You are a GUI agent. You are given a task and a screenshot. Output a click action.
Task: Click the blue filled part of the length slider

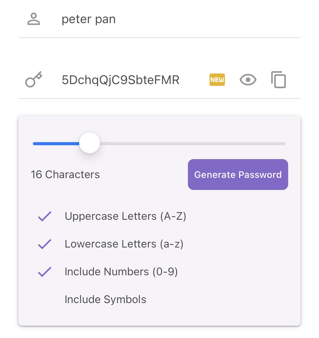pos(55,144)
